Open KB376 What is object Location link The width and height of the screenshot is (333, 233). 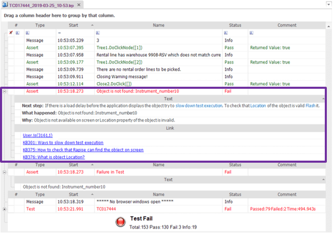[x=54, y=157]
